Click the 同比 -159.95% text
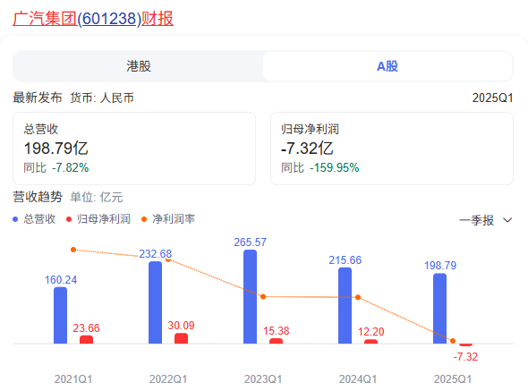The height and width of the screenshot is (391, 528). pyautogui.click(x=320, y=167)
